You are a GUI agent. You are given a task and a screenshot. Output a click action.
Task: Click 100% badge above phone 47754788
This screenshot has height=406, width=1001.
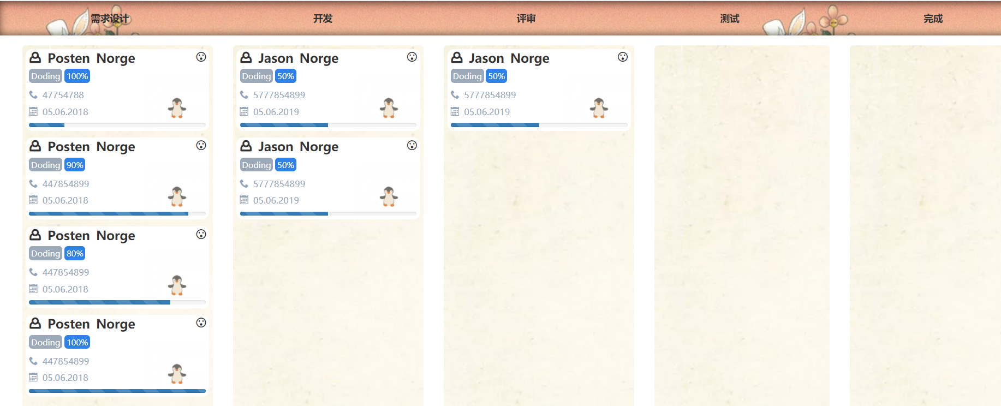pos(77,76)
